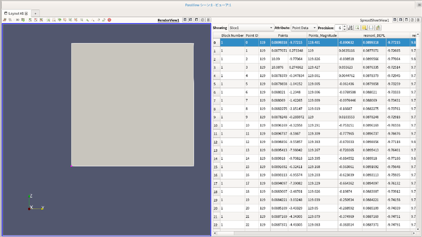Screen dimensions: 422x237
Task: Activate Select Points Through tool
Action: (65, 20)
